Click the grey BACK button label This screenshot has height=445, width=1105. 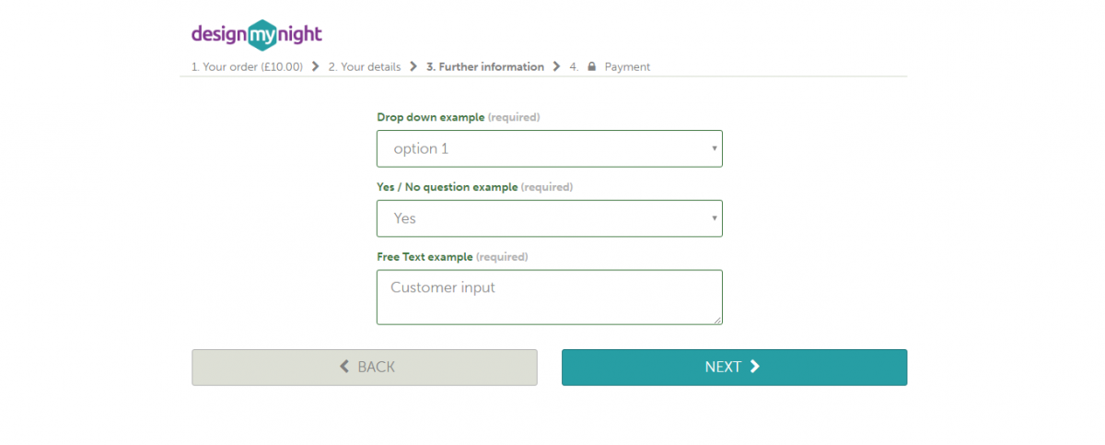[376, 367]
